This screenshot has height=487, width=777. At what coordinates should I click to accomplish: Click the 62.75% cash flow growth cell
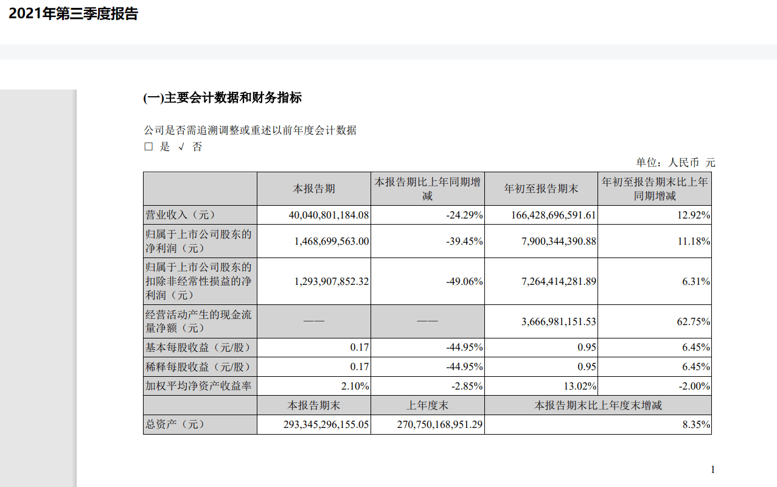(x=694, y=321)
